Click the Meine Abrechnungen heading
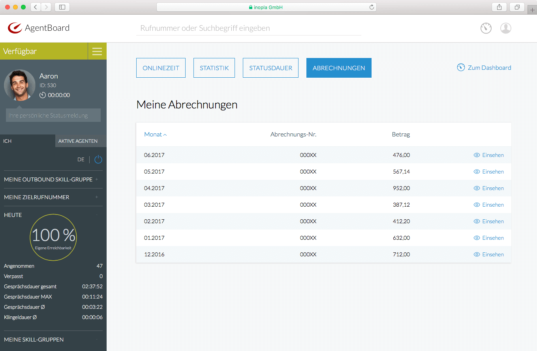Screen dimensions: 537x351 coord(187,105)
